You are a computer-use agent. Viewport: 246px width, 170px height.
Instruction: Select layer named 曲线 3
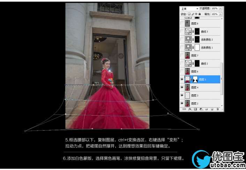coord(204,31)
